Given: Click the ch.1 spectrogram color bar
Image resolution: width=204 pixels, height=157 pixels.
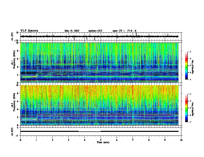Looking at the screenshot, I should (x=186, y=66).
